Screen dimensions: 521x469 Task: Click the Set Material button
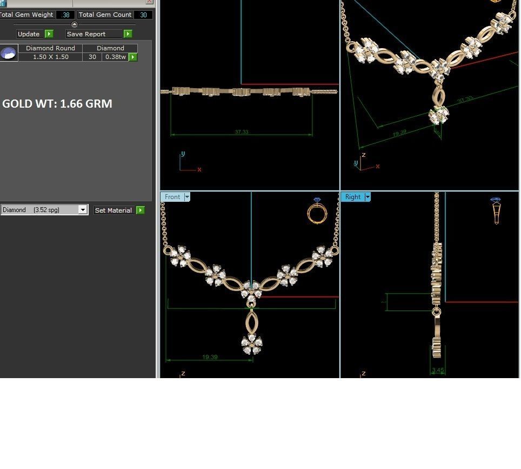click(113, 210)
